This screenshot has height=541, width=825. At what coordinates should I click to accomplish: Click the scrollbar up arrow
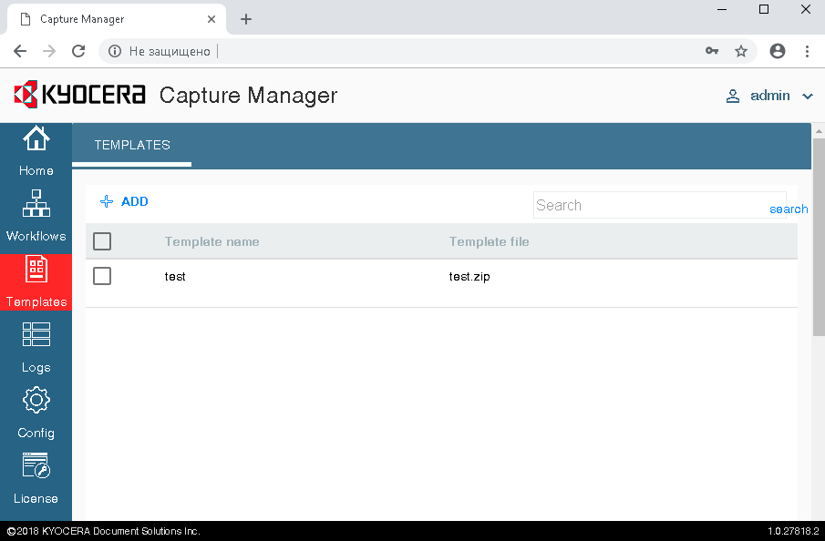[x=819, y=131]
